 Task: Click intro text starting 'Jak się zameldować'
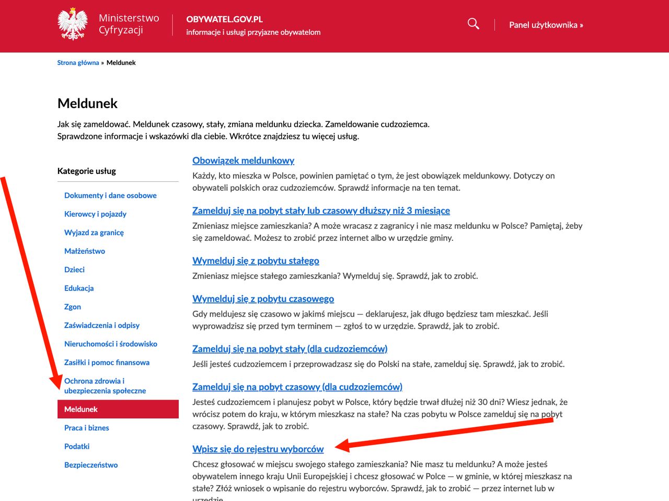tap(244, 130)
